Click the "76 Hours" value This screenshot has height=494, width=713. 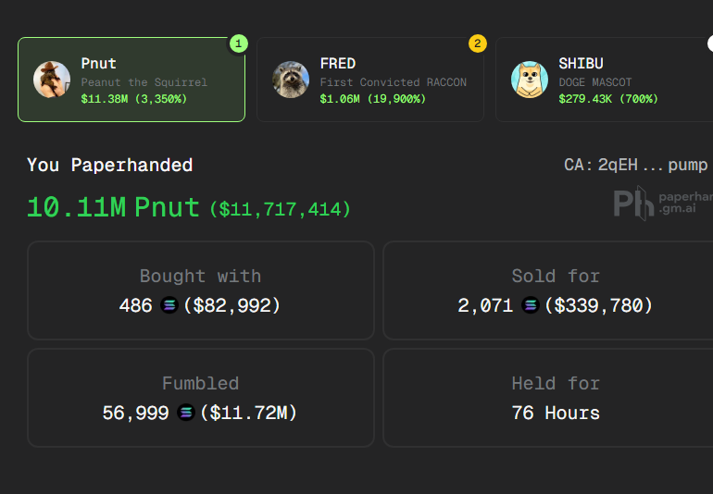click(x=556, y=414)
